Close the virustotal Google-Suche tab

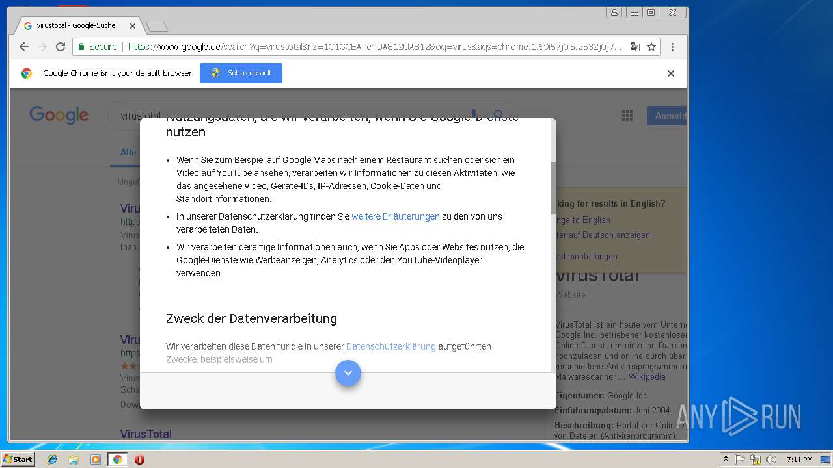(133, 26)
